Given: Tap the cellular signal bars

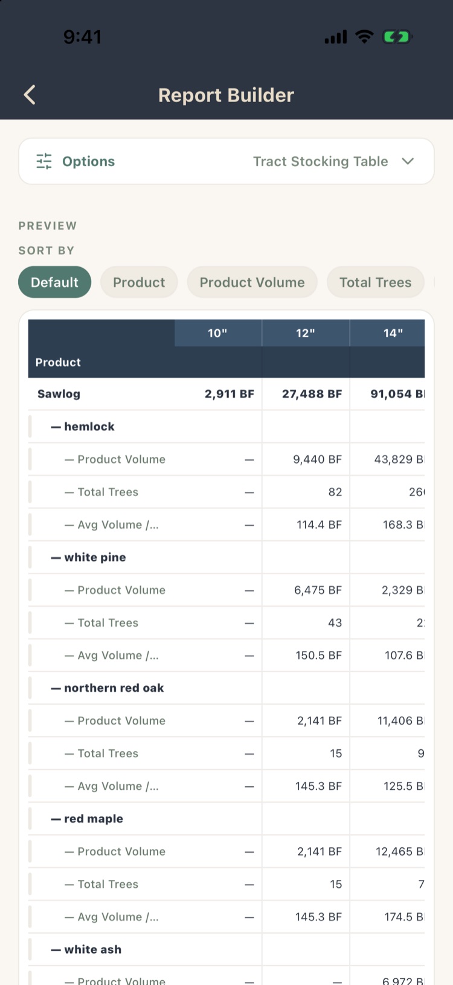Looking at the screenshot, I should [x=336, y=37].
